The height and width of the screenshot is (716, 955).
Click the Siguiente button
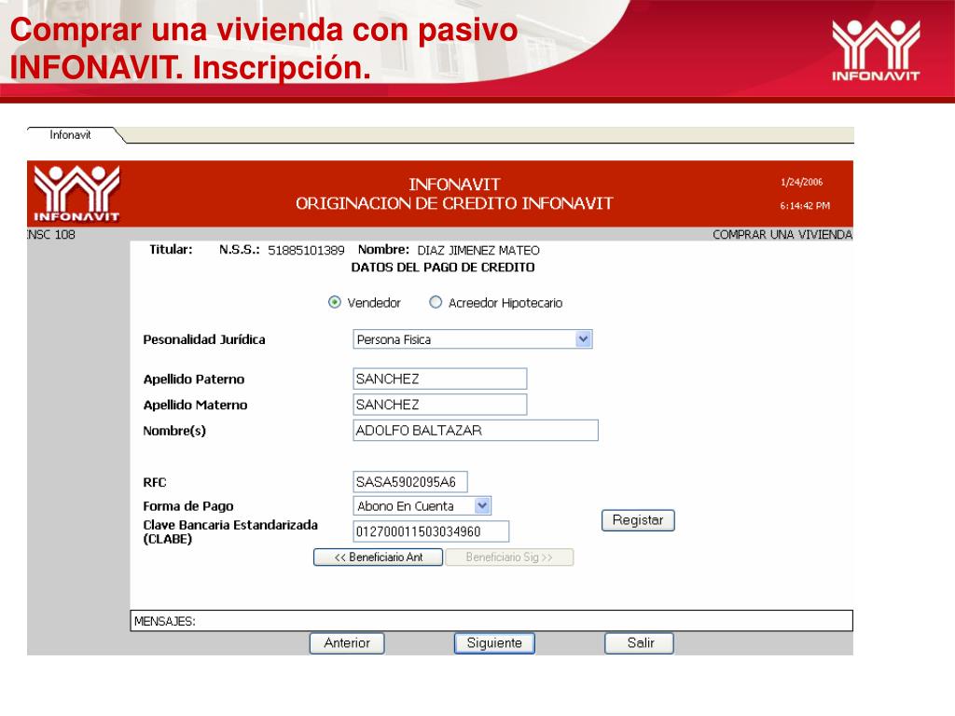494,643
